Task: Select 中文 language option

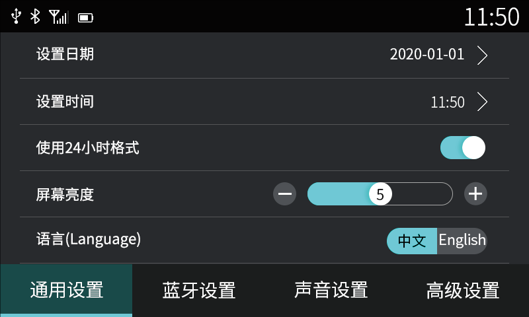Action: click(x=411, y=241)
